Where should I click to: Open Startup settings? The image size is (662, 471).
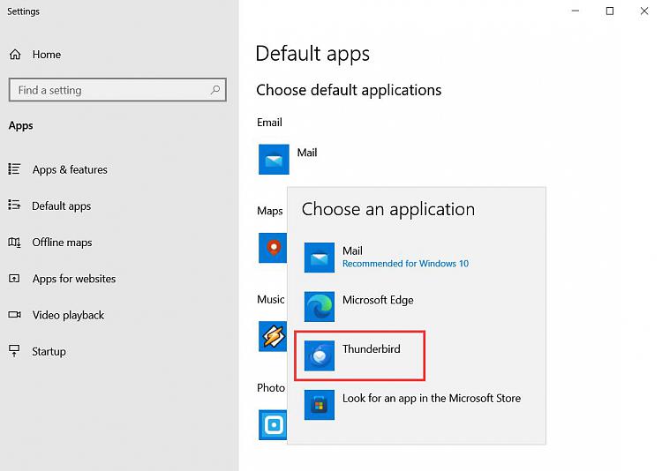[x=49, y=352]
